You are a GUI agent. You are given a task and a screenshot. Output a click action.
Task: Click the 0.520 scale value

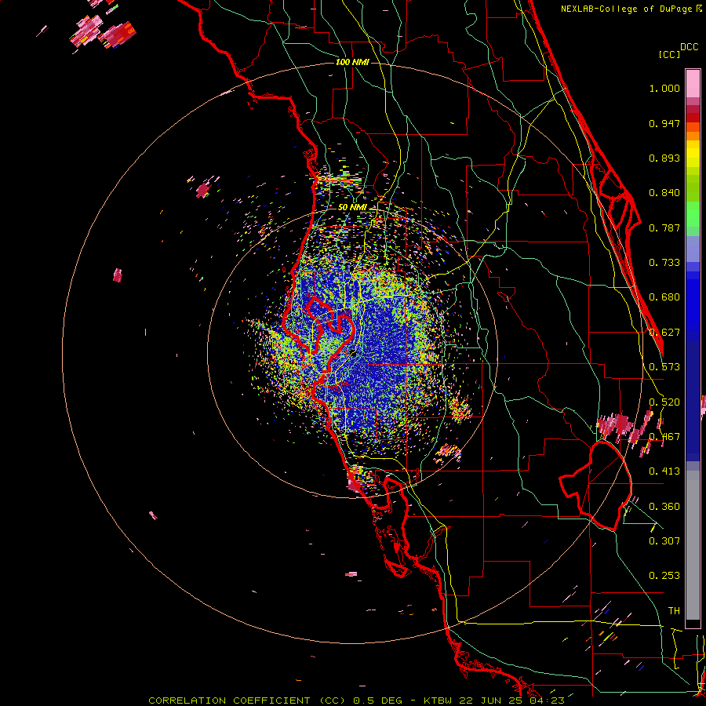pyautogui.click(x=664, y=402)
